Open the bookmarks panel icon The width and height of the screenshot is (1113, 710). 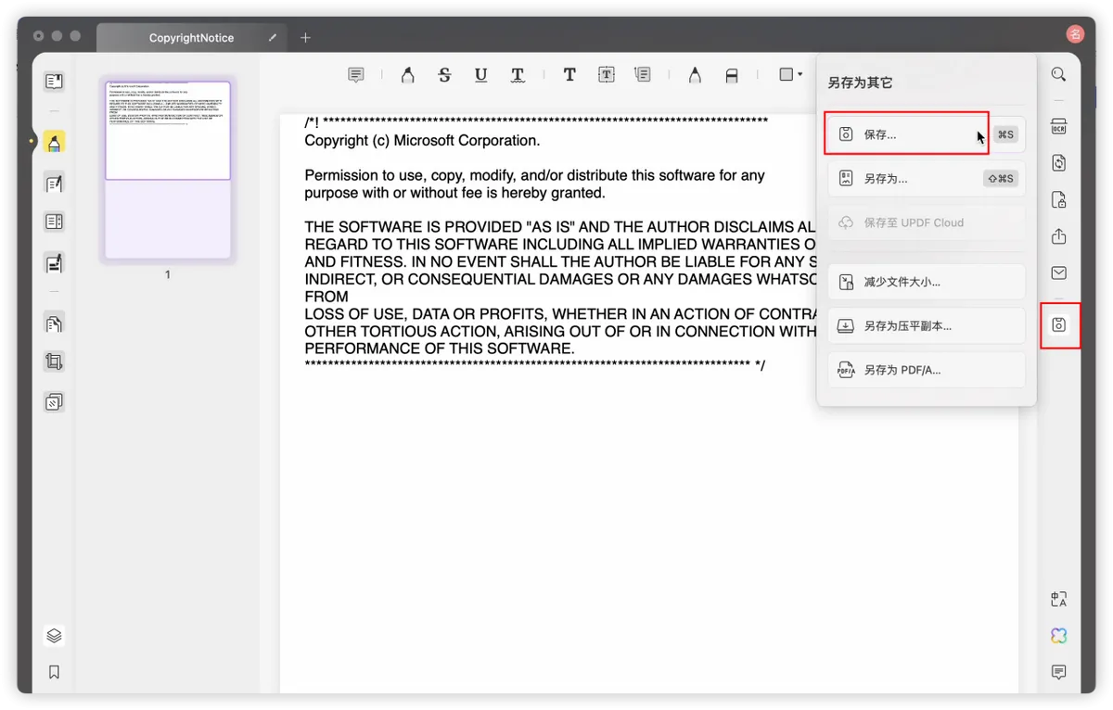(54, 672)
